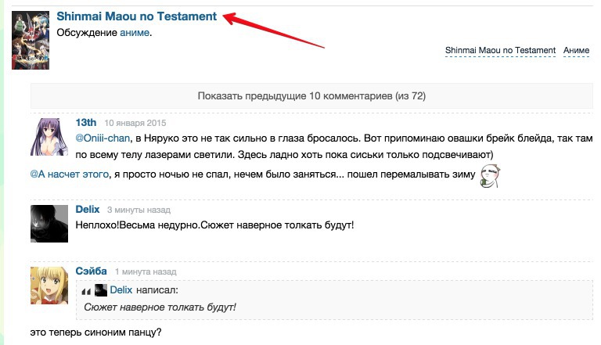Click the '1 минуту назад' timestamp

pyautogui.click(x=146, y=272)
